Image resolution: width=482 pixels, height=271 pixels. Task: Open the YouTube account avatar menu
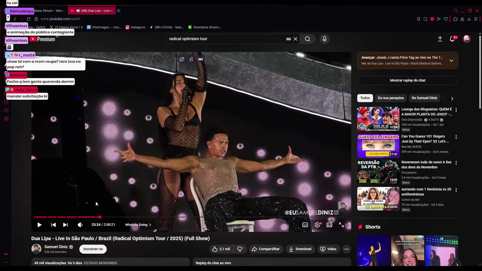click(467, 39)
